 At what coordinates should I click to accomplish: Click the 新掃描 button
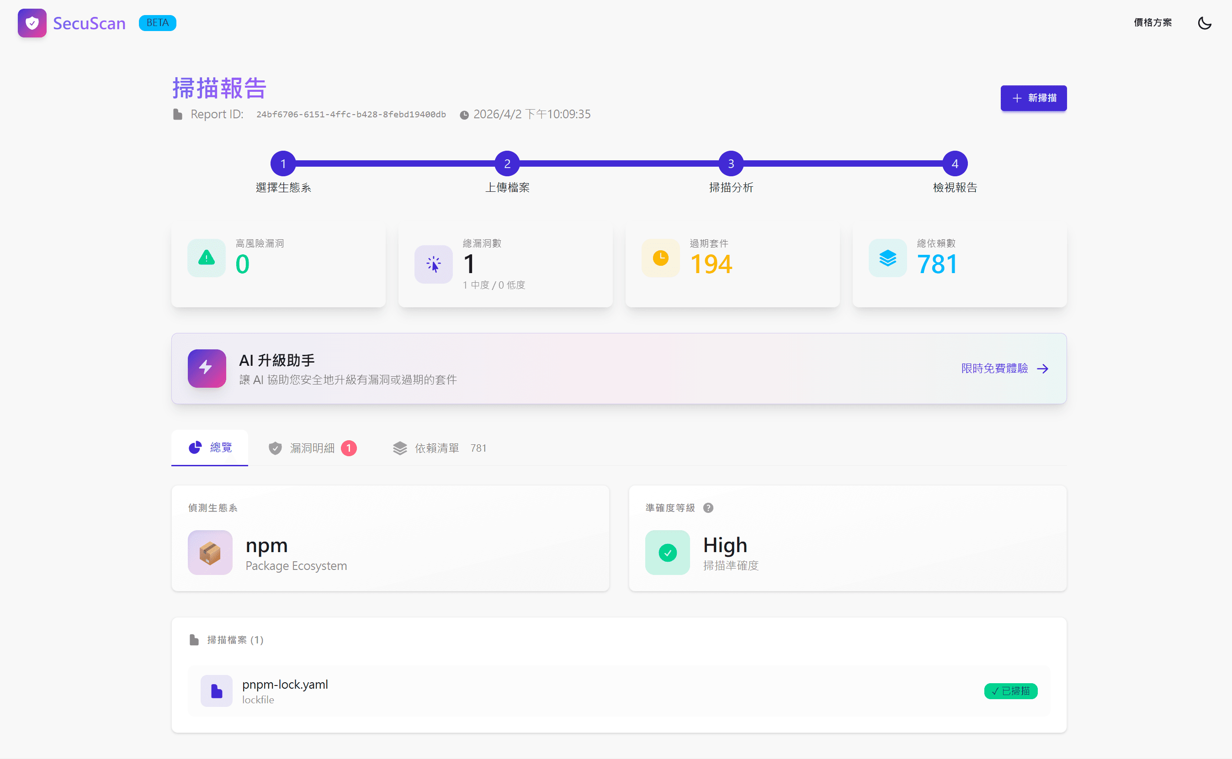point(1033,98)
